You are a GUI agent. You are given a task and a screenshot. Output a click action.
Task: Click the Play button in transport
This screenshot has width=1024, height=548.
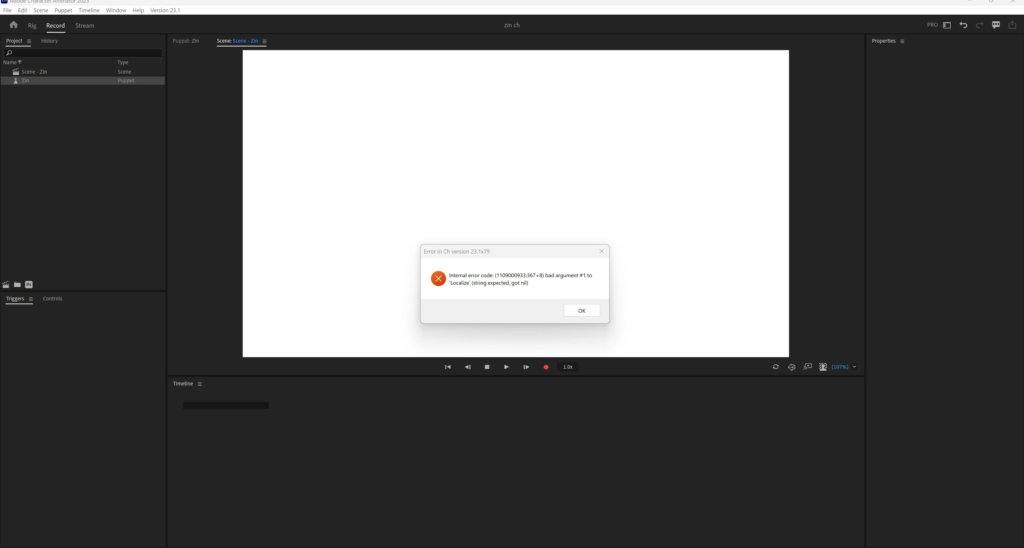coord(506,367)
